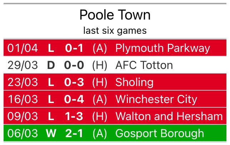Click the 0-3 score against Sholing

pyautogui.click(x=74, y=82)
